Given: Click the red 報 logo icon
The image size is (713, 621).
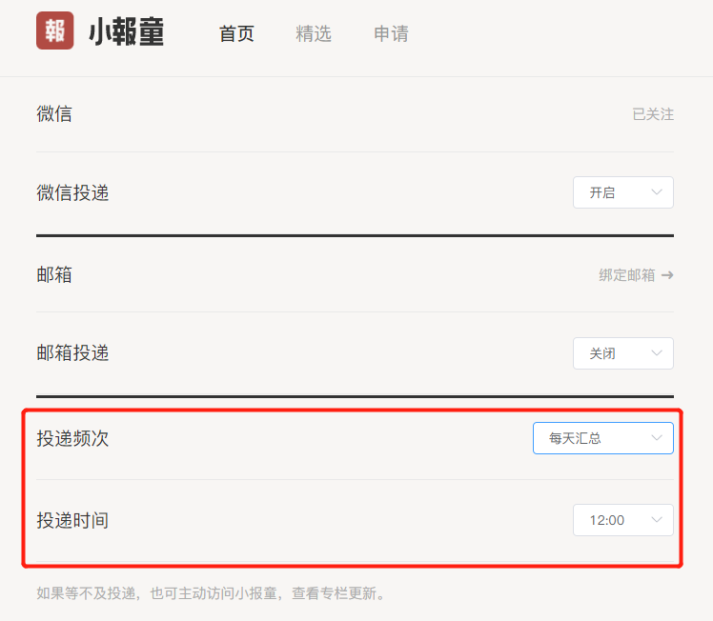Looking at the screenshot, I should pos(55,30).
